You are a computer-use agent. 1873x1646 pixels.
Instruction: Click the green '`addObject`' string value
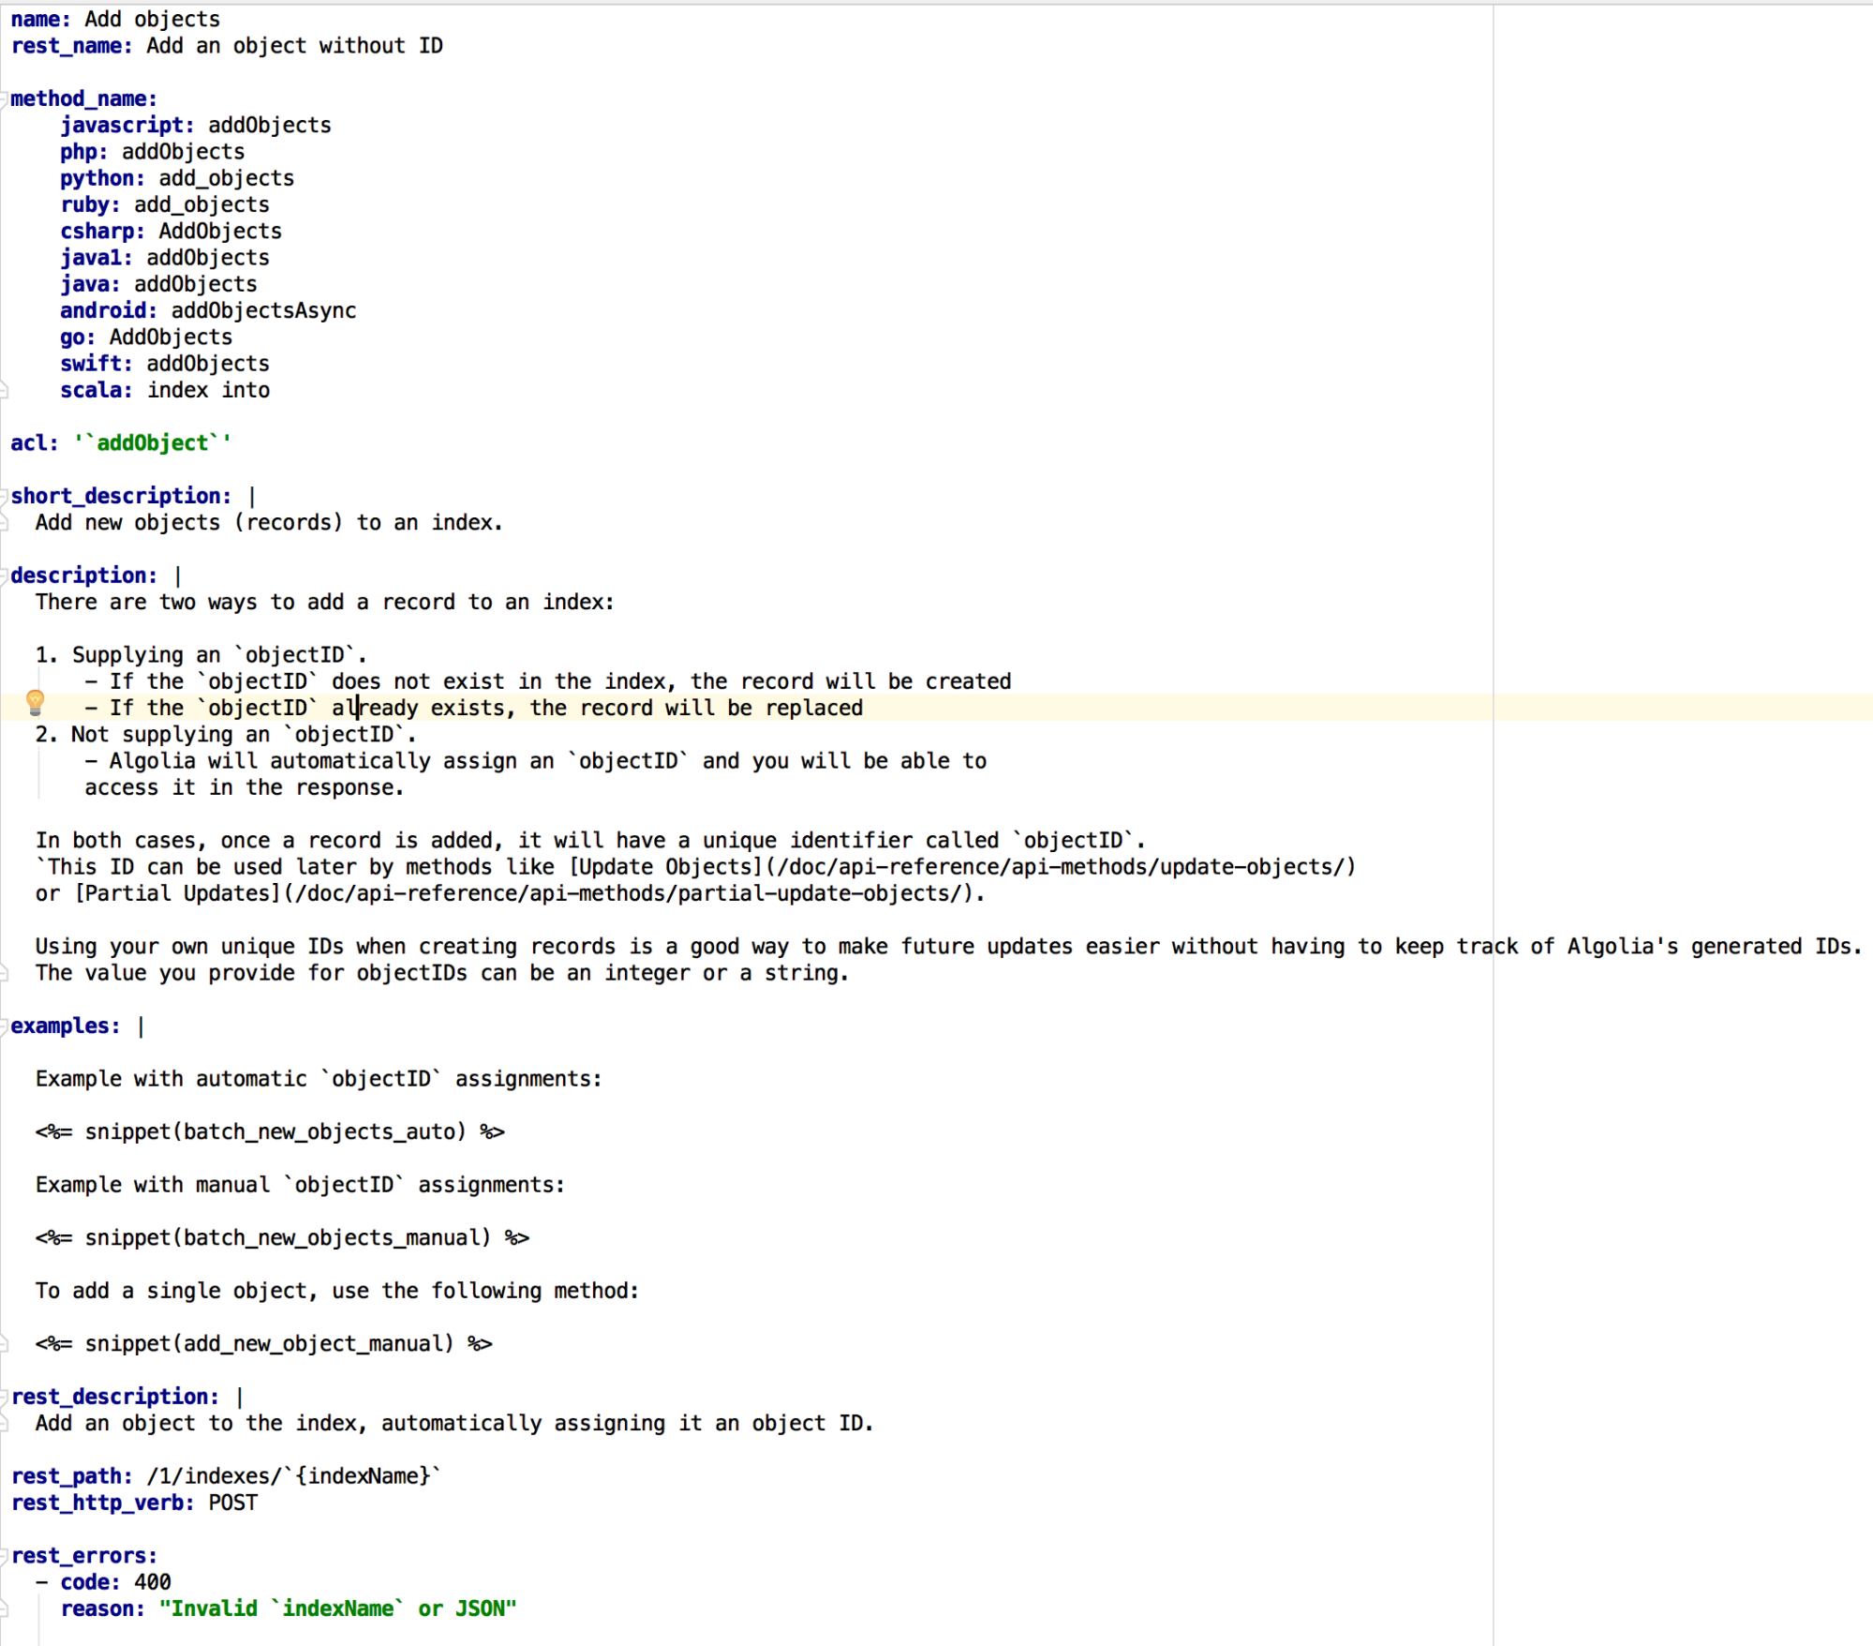[x=152, y=443]
